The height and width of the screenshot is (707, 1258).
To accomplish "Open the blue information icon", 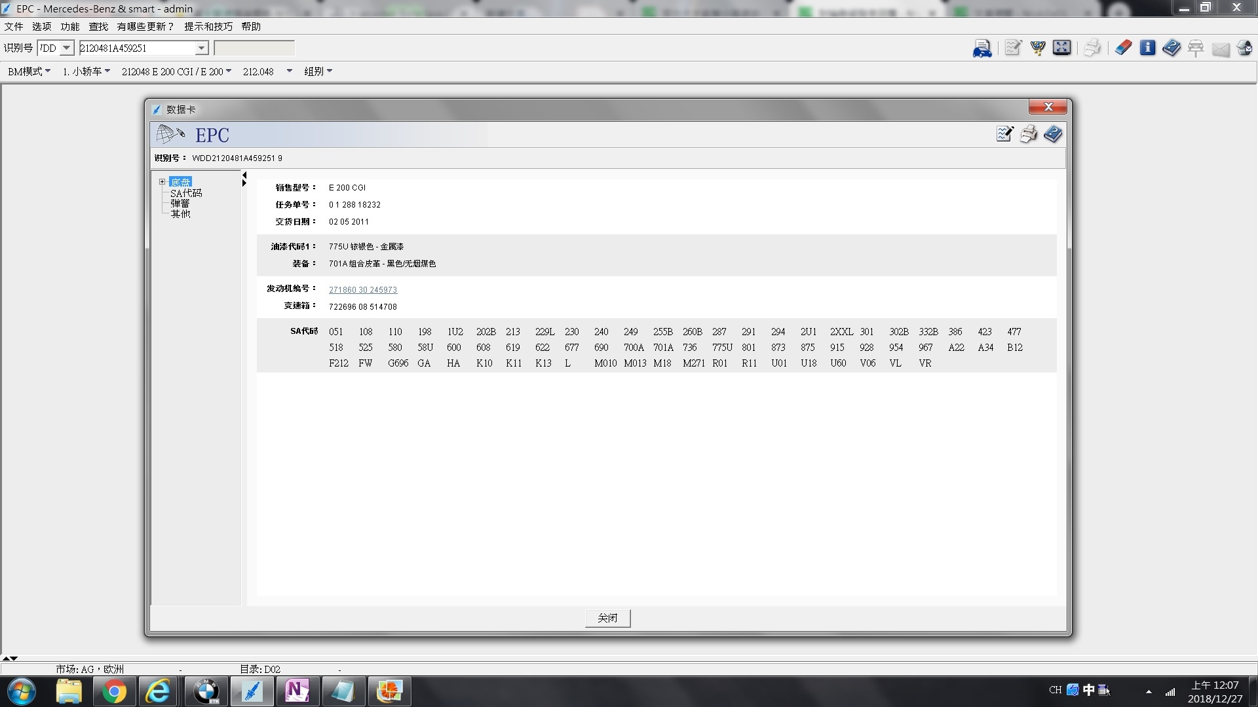I will 1147,48.
